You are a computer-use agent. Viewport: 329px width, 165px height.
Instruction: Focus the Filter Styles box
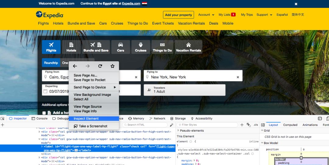click(207, 125)
